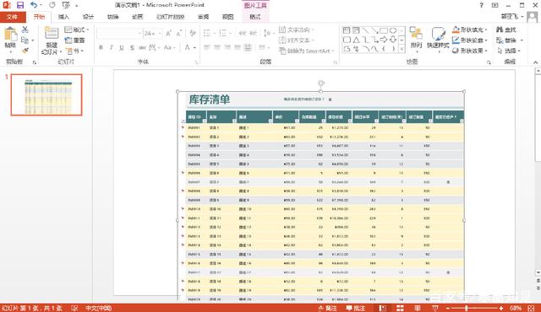Switch to Normal view icon in status bar

383,308
